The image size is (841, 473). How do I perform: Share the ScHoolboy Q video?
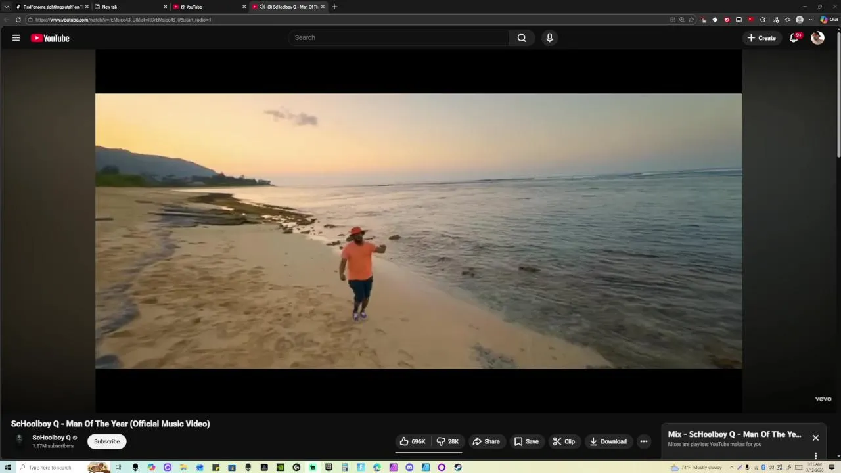[486, 441]
